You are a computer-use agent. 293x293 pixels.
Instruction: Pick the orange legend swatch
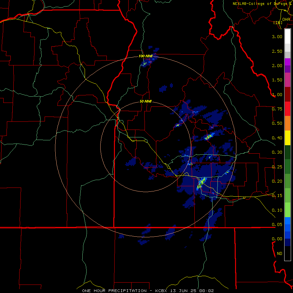[287, 123]
